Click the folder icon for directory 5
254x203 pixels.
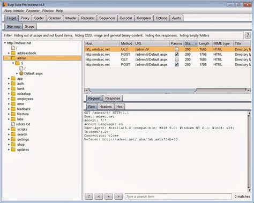(x=18, y=63)
